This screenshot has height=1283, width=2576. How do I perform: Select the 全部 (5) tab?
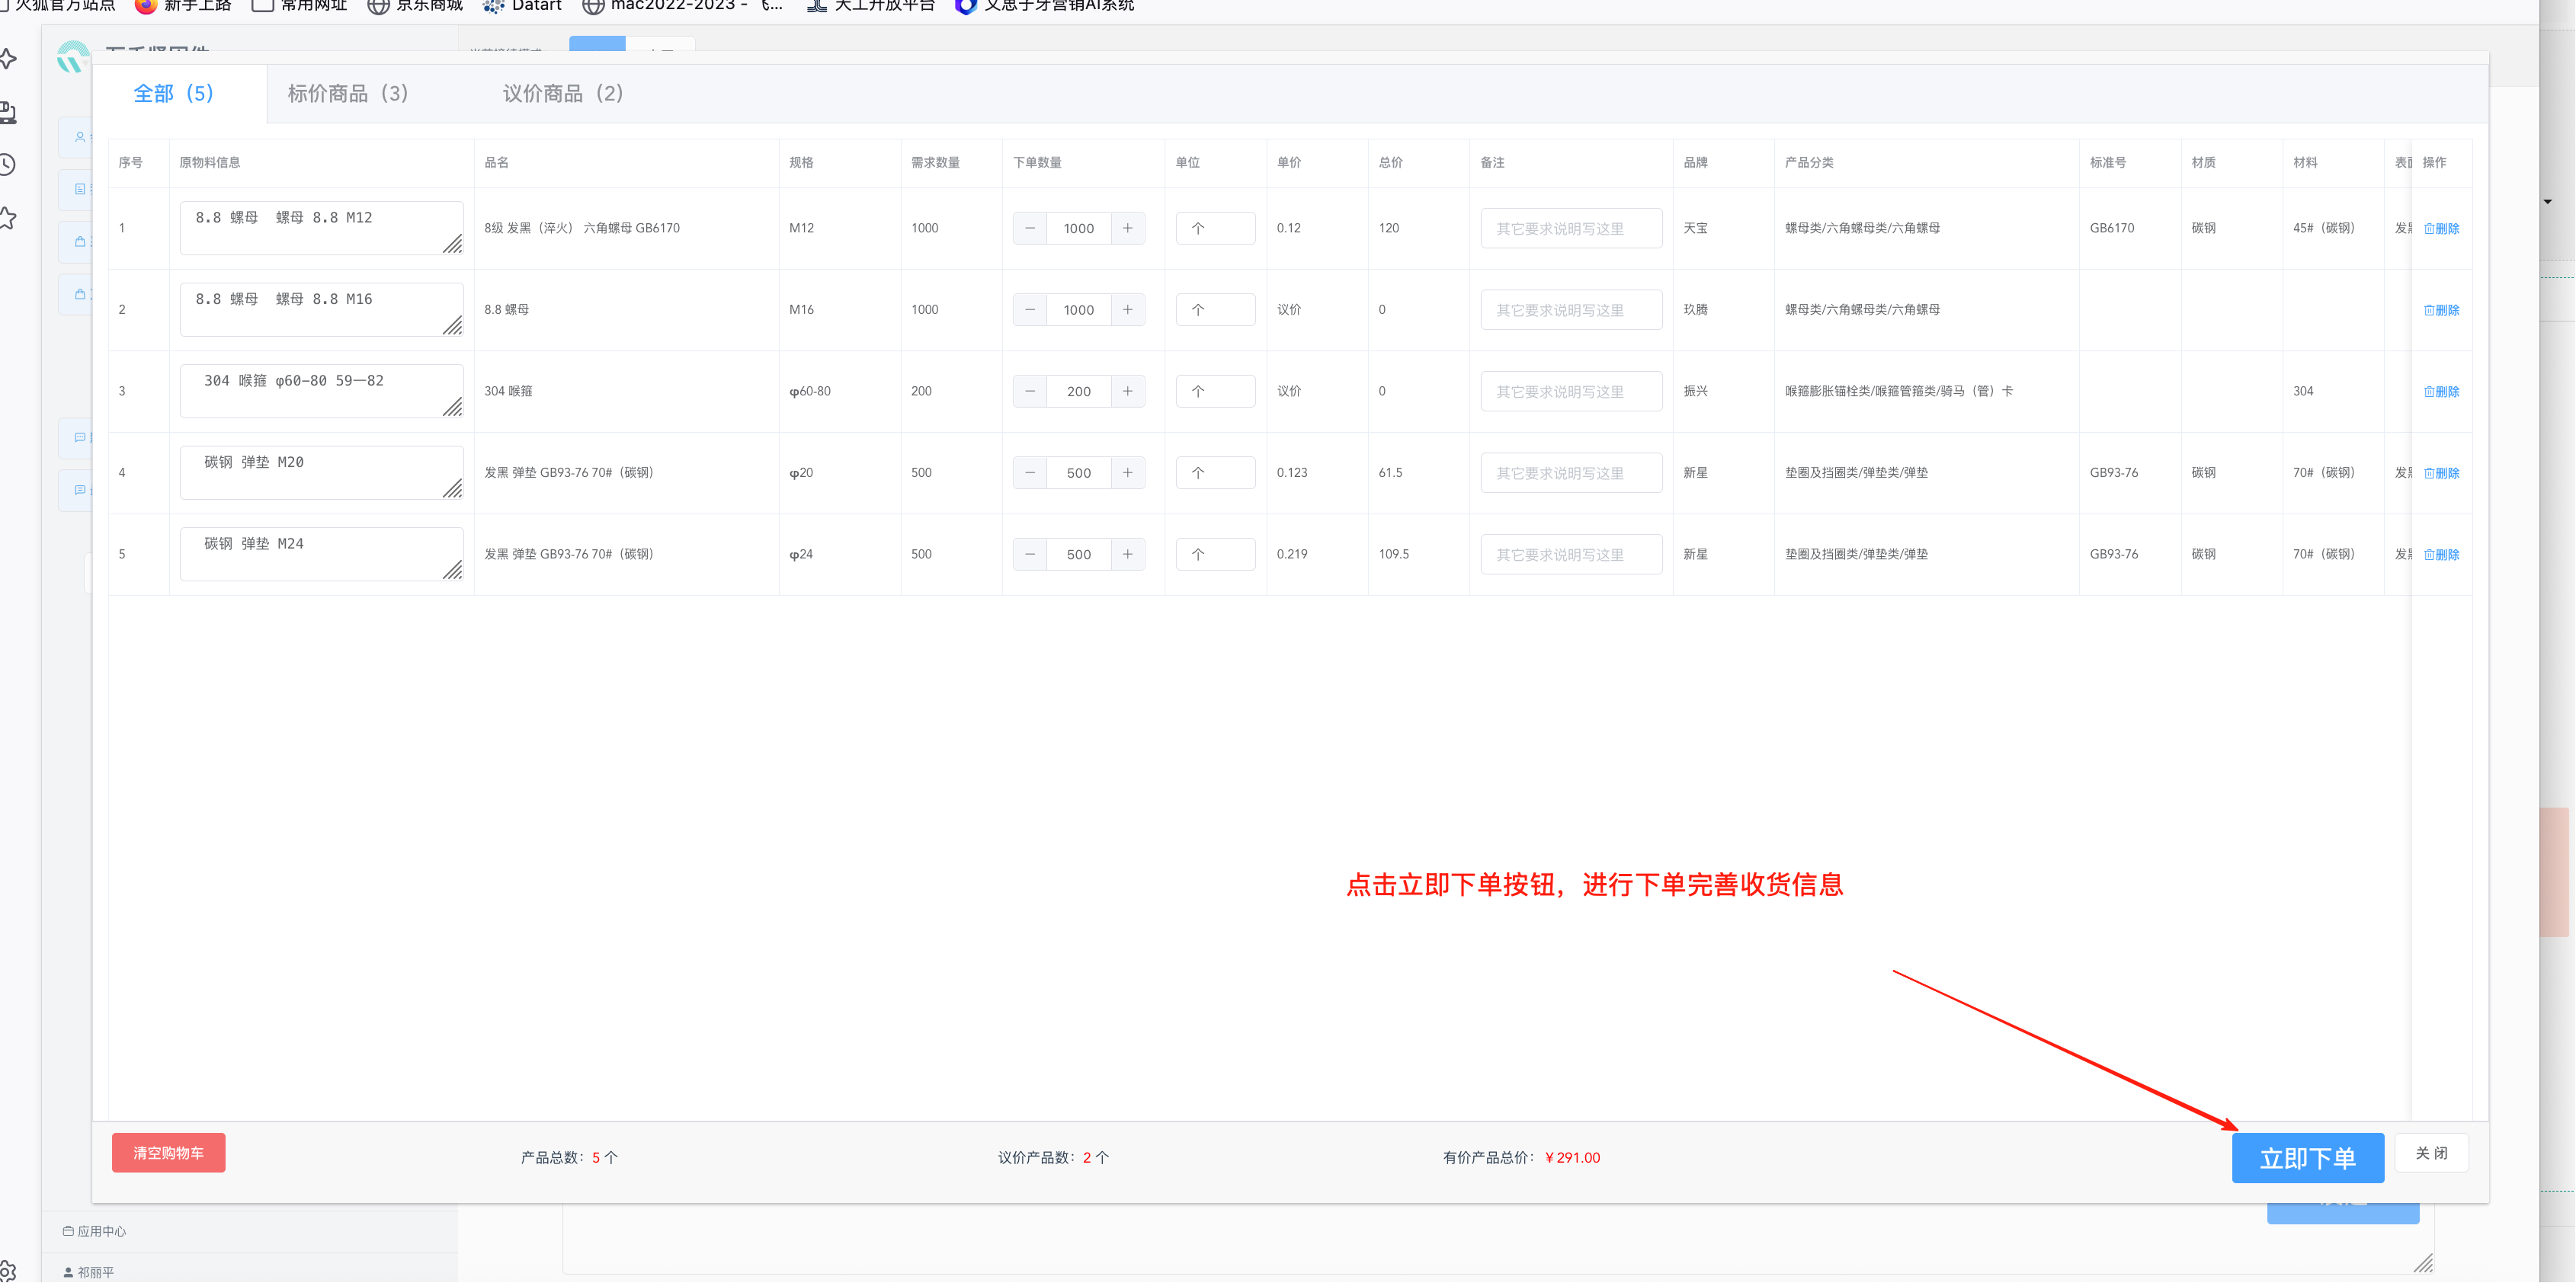click(x=173, y=94)
